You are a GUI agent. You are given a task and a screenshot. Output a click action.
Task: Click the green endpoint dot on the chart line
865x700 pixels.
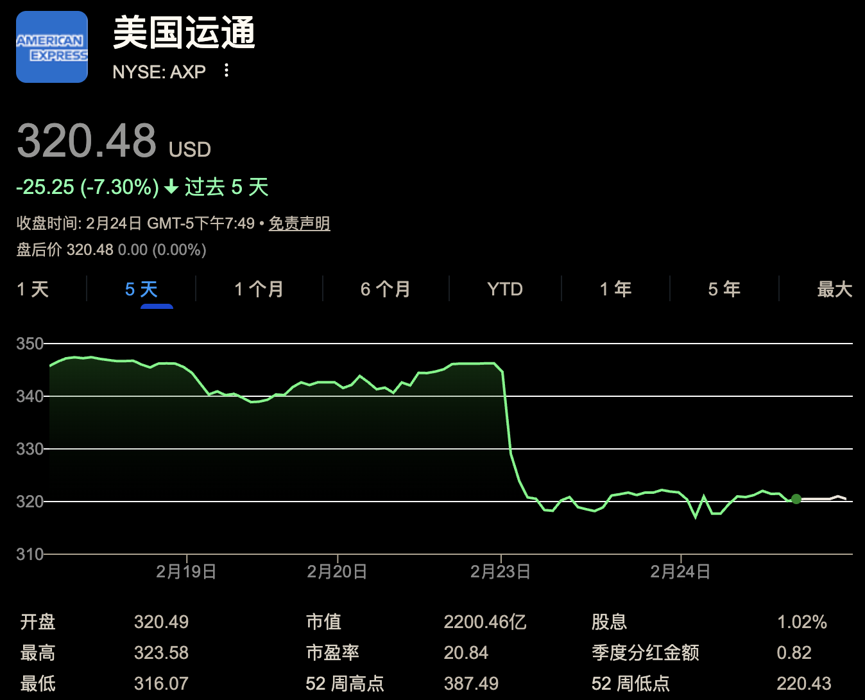[x=796, y=498]
